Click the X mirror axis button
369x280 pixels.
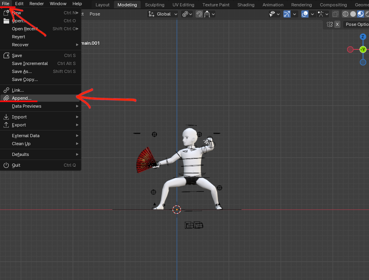pos(337,24)
